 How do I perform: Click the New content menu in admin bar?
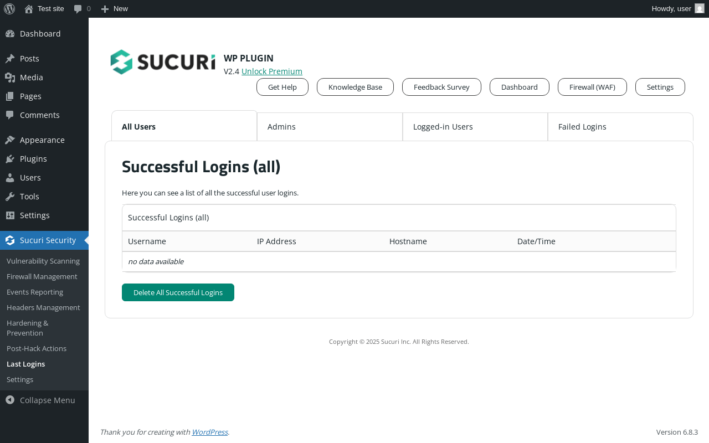pyautogui.click(x=114, y=9)
